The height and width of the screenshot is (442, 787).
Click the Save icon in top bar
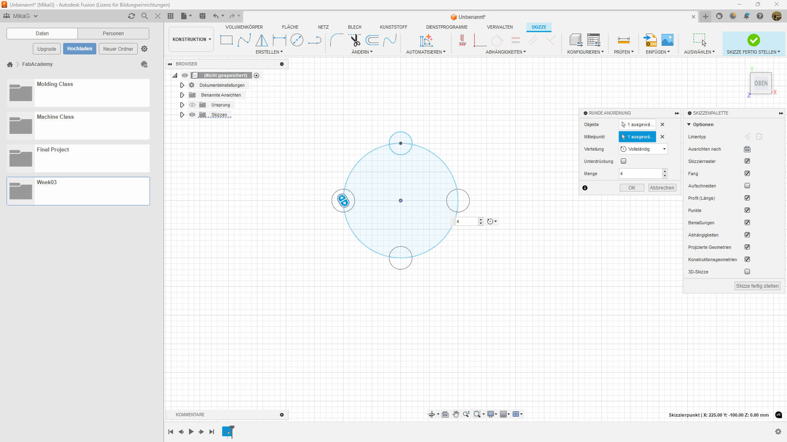tap(202, 16)
